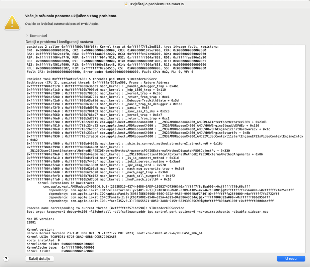Click the window title 'Izvještaj o problemu za macOS'
The width and height of the screenshot is (310, 267).
[157, 4]
